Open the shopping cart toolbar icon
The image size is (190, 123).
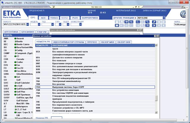point(147,25)
